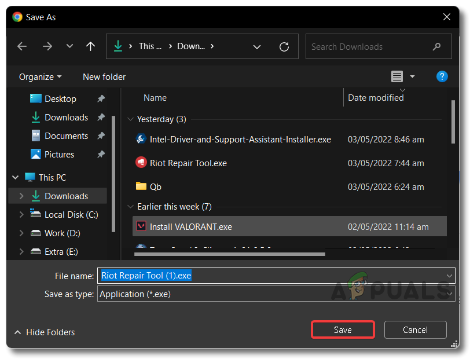
Task: Open the Organize menu
Action: 40,77
